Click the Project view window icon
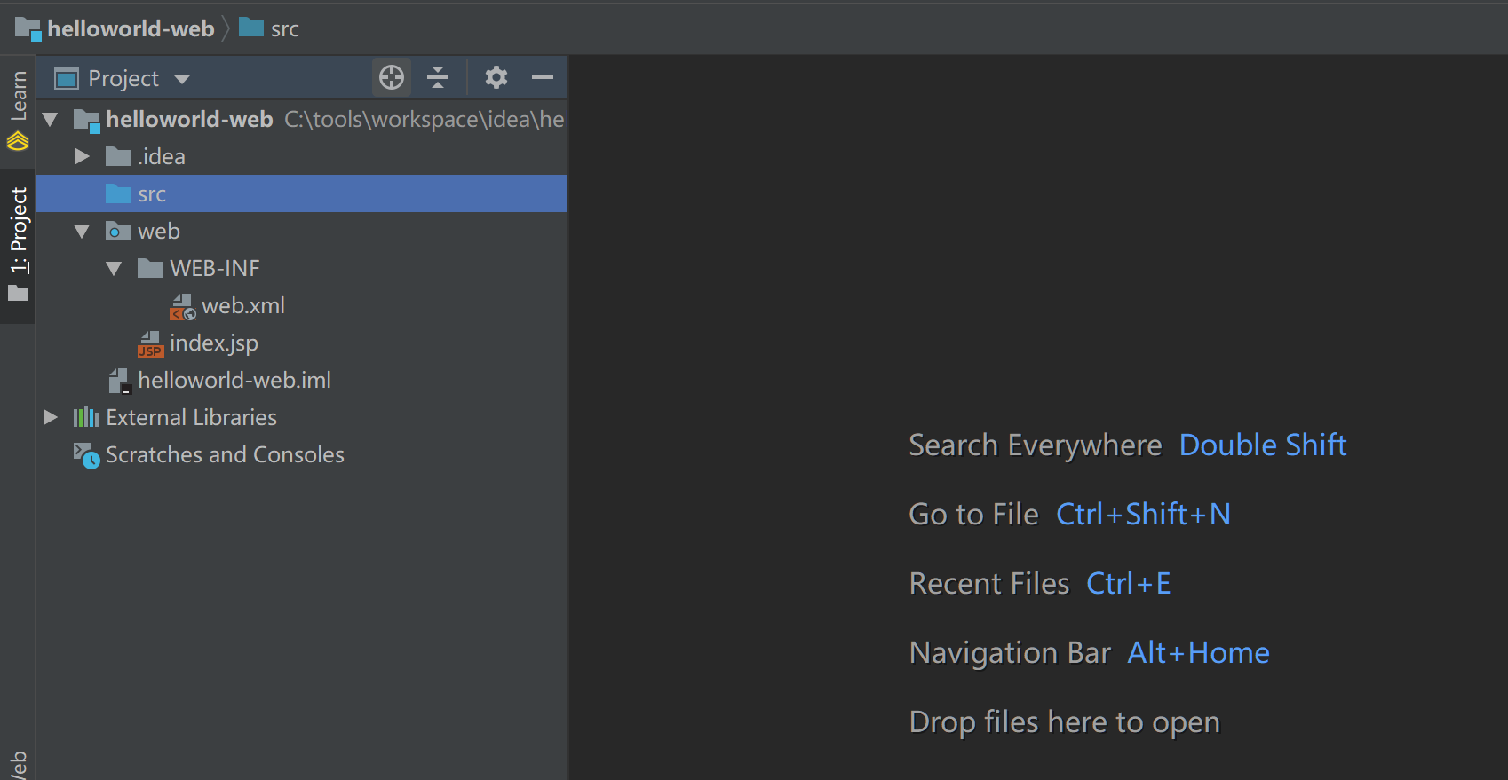This screenshot has width=1508, height=780. click(67, 79)
